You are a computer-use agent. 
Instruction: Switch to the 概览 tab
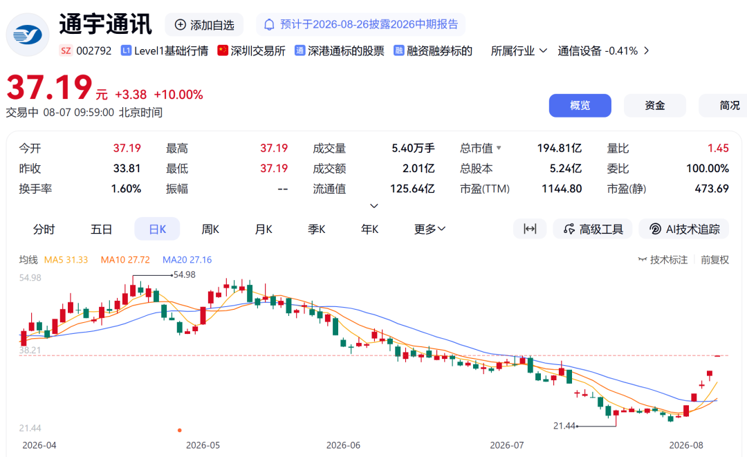(x=580, y=106)
